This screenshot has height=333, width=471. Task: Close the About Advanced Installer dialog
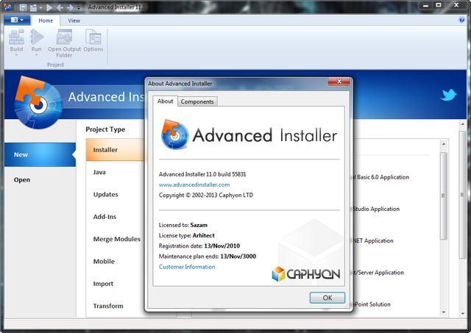pos(339,82)
